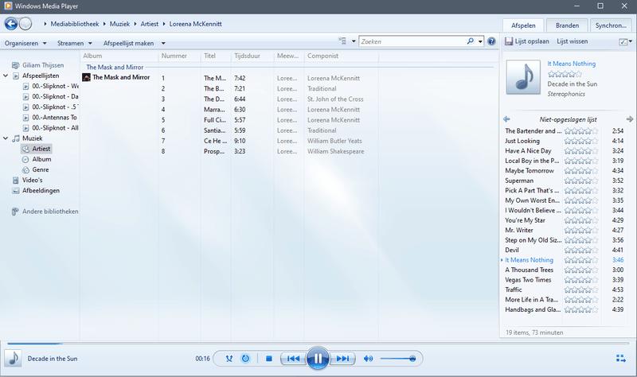Click Loreena McKennitt in the breadcrumb
637x377 pixels.
coord(195,24)
